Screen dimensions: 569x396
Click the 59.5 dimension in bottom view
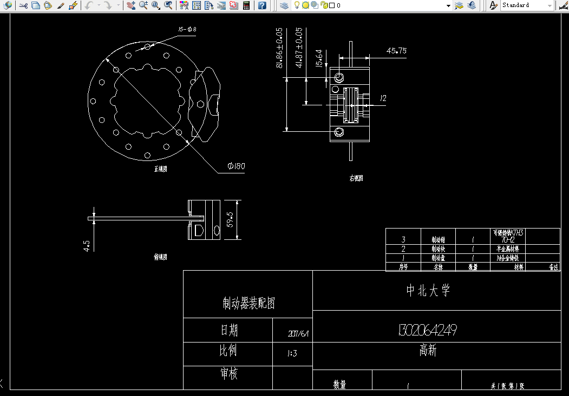click(x=230, y=219)
